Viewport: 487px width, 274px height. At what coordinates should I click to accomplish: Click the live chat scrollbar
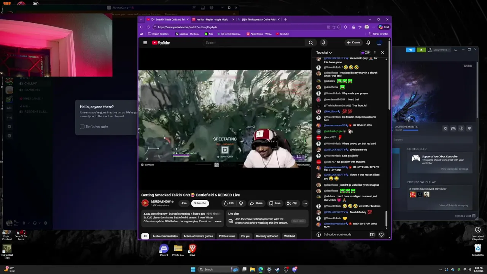tap(387, 218)
